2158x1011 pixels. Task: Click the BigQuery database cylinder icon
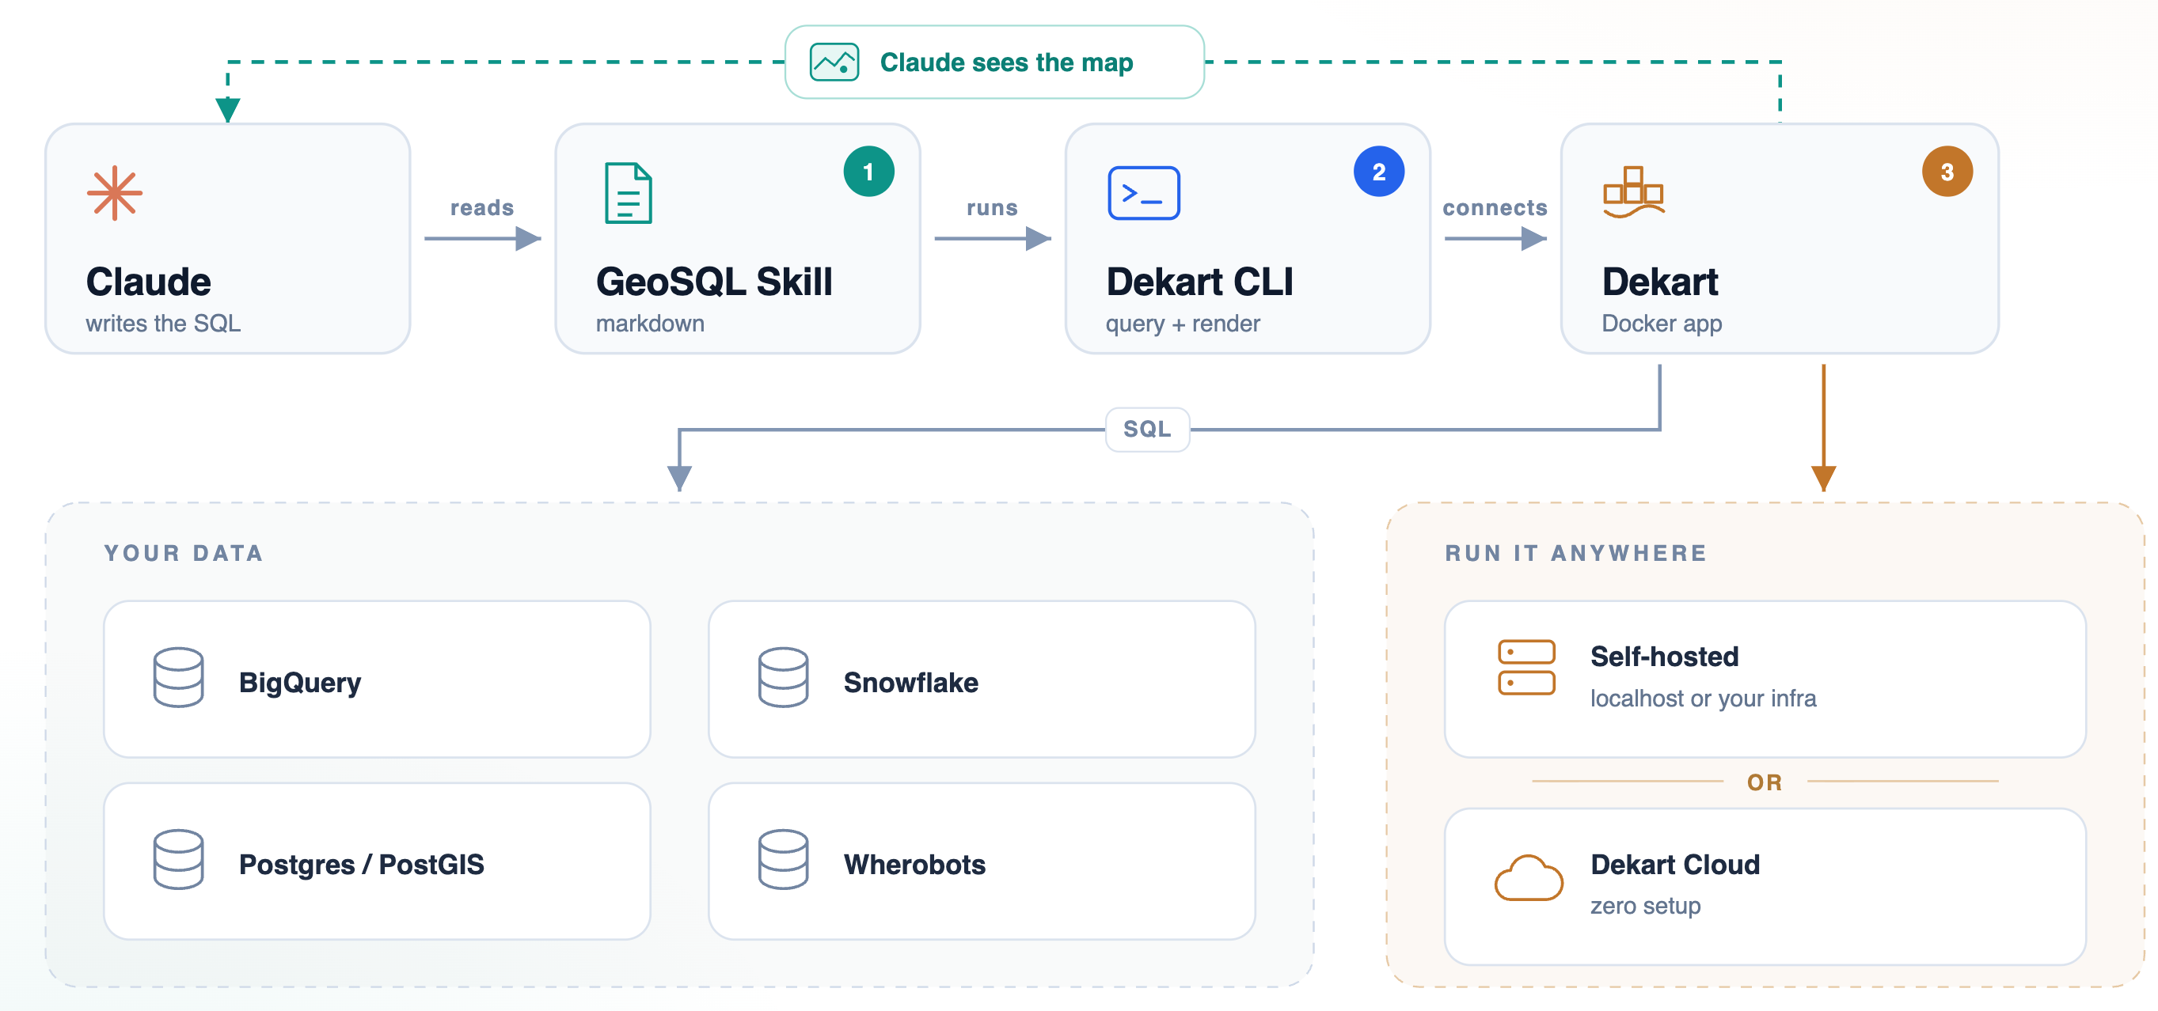click(178, 678)
